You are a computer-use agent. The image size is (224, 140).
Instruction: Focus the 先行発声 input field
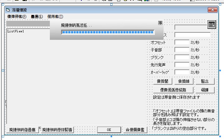point(182,65)
